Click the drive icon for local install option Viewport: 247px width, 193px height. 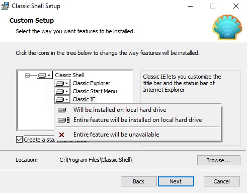62,110
